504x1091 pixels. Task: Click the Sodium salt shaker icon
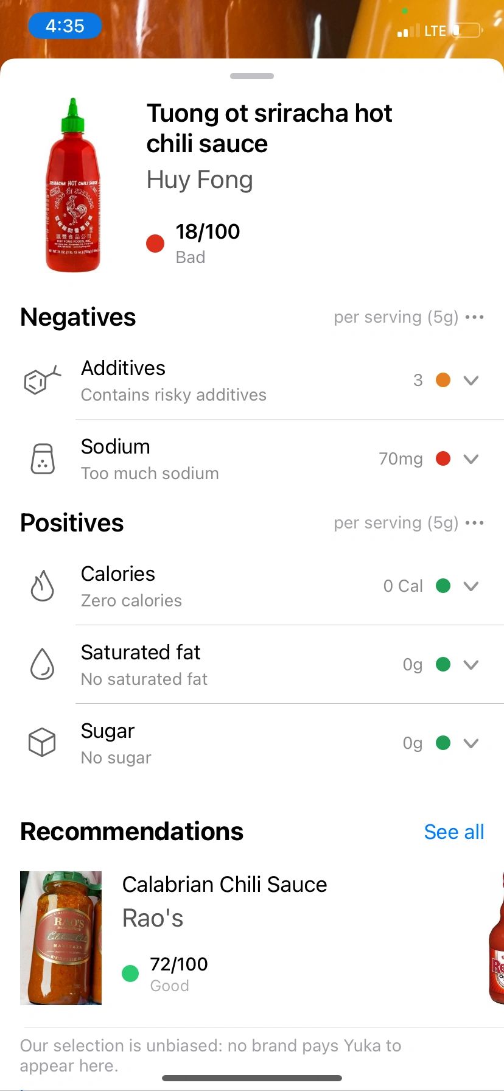click(43, 459)
